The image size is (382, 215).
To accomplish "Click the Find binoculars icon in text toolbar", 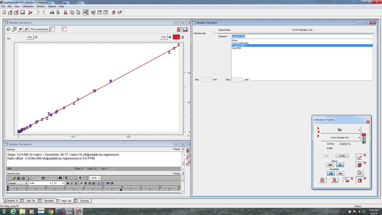I will [60, 178].
